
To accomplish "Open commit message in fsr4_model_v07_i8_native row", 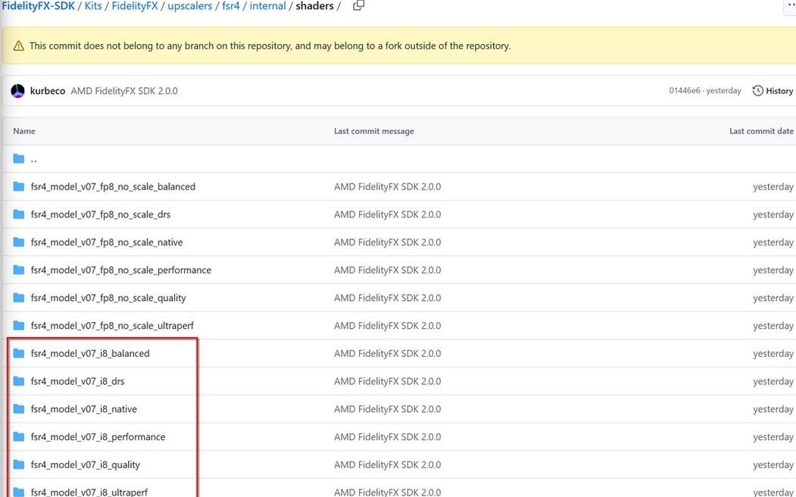I will pos(387,408).
